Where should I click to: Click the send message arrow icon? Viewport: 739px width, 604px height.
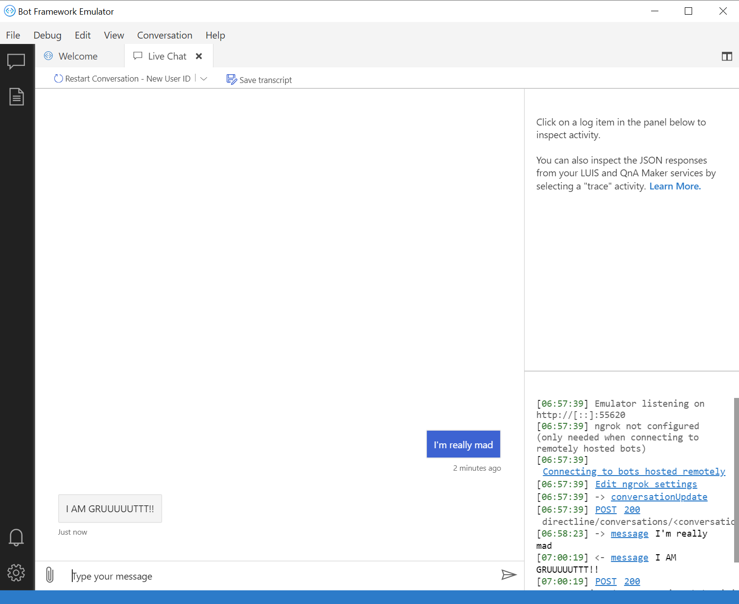pyautogui.click(x=509, y=575)
